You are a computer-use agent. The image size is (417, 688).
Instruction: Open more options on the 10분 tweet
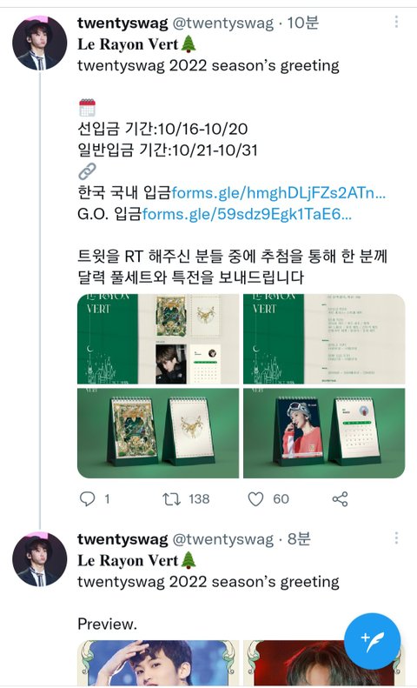pos(396,22)
